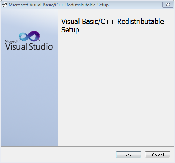Click the empty gray content area below the heading
Viewport: 175px width, 163px height.
click(116, 90)
